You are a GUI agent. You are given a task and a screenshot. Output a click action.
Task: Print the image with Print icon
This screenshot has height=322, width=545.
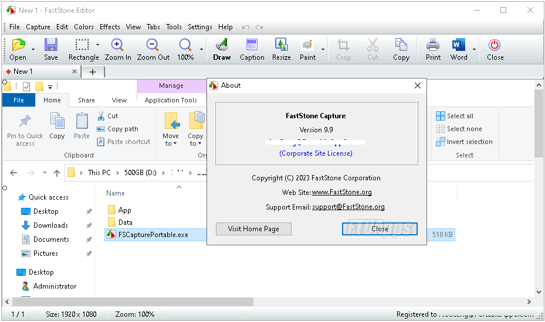pyautogui.click(x=433, y=45)
